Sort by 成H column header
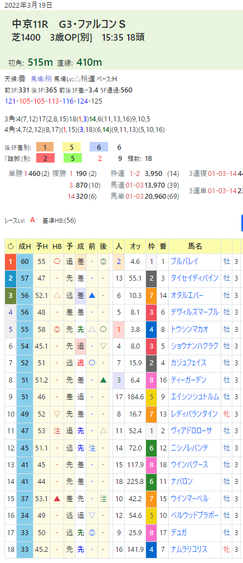This screenshot has height=563, width=243. tap(25, 246)
